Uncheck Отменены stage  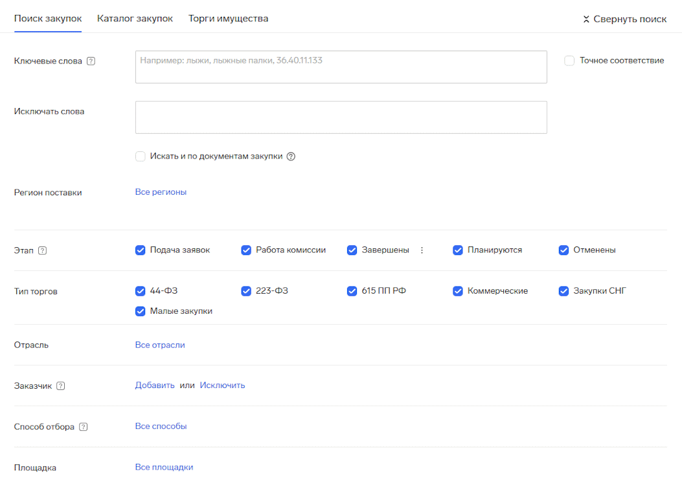pos(563,250)
